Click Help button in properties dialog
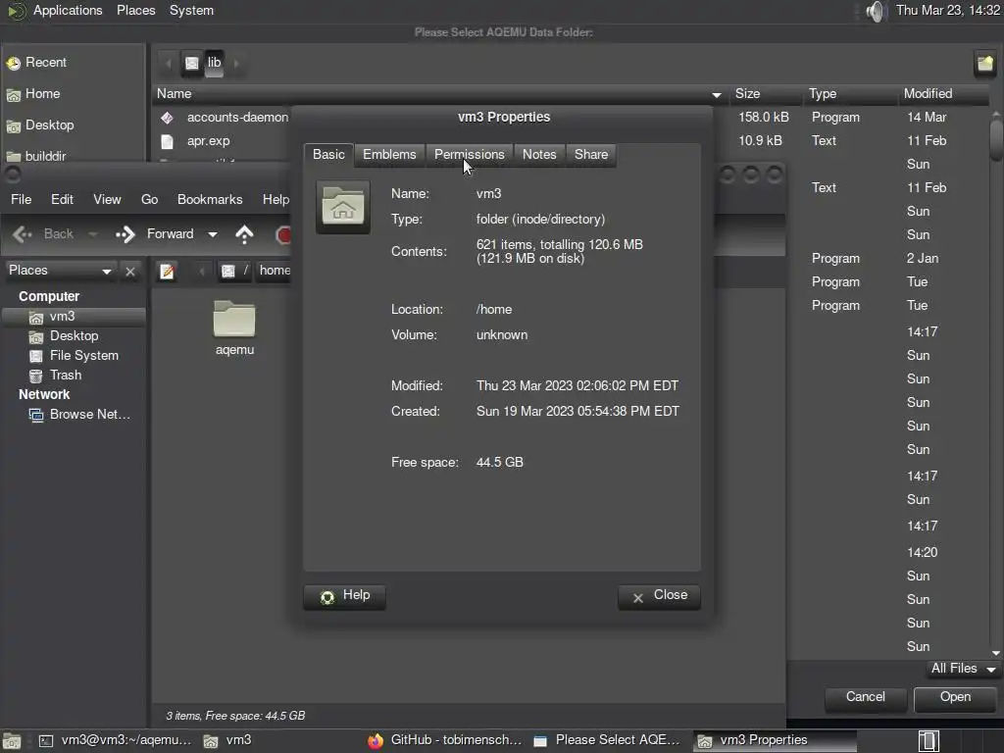The width and height of the screenshot is (1004, 753). click(x=344, y=596)
